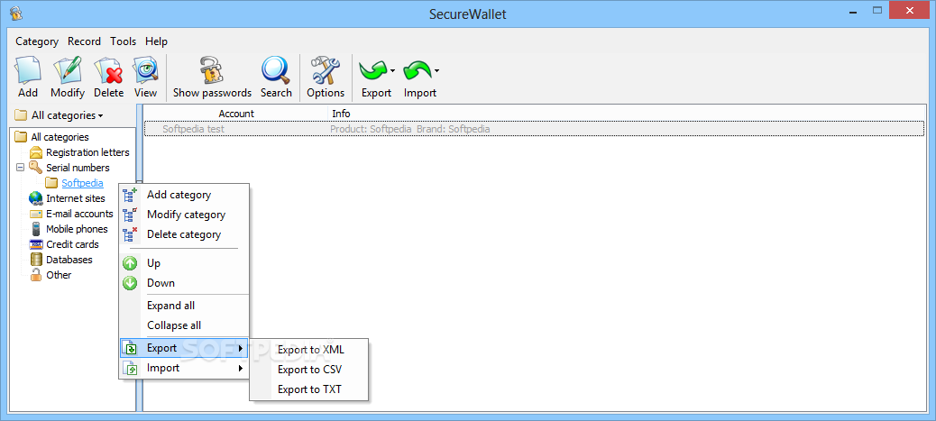The height and width of the screenshot is (421, 936).
Task: Click the Modify category tree icon
Action: [x=130, y=215]
